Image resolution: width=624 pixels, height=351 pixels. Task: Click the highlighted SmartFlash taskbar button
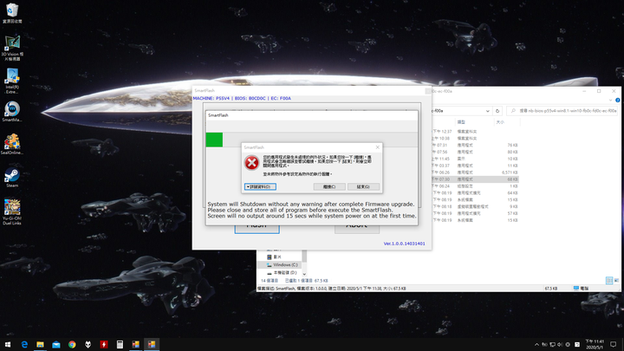tap(152, 344)
